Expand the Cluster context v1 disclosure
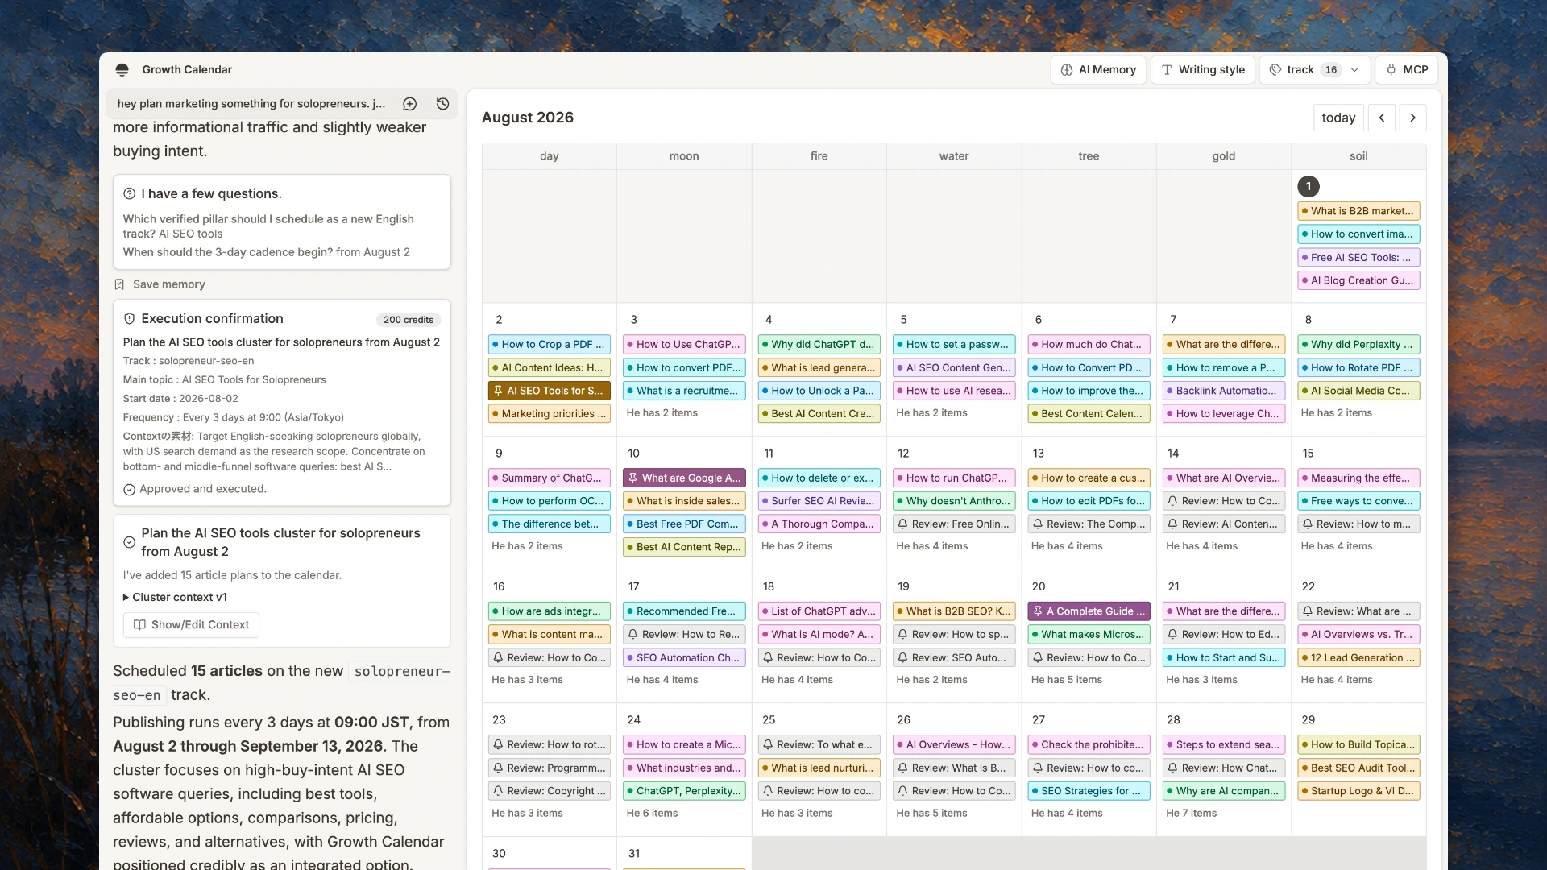This screenshot has height=870, width=1547. [x=175, y=597]
